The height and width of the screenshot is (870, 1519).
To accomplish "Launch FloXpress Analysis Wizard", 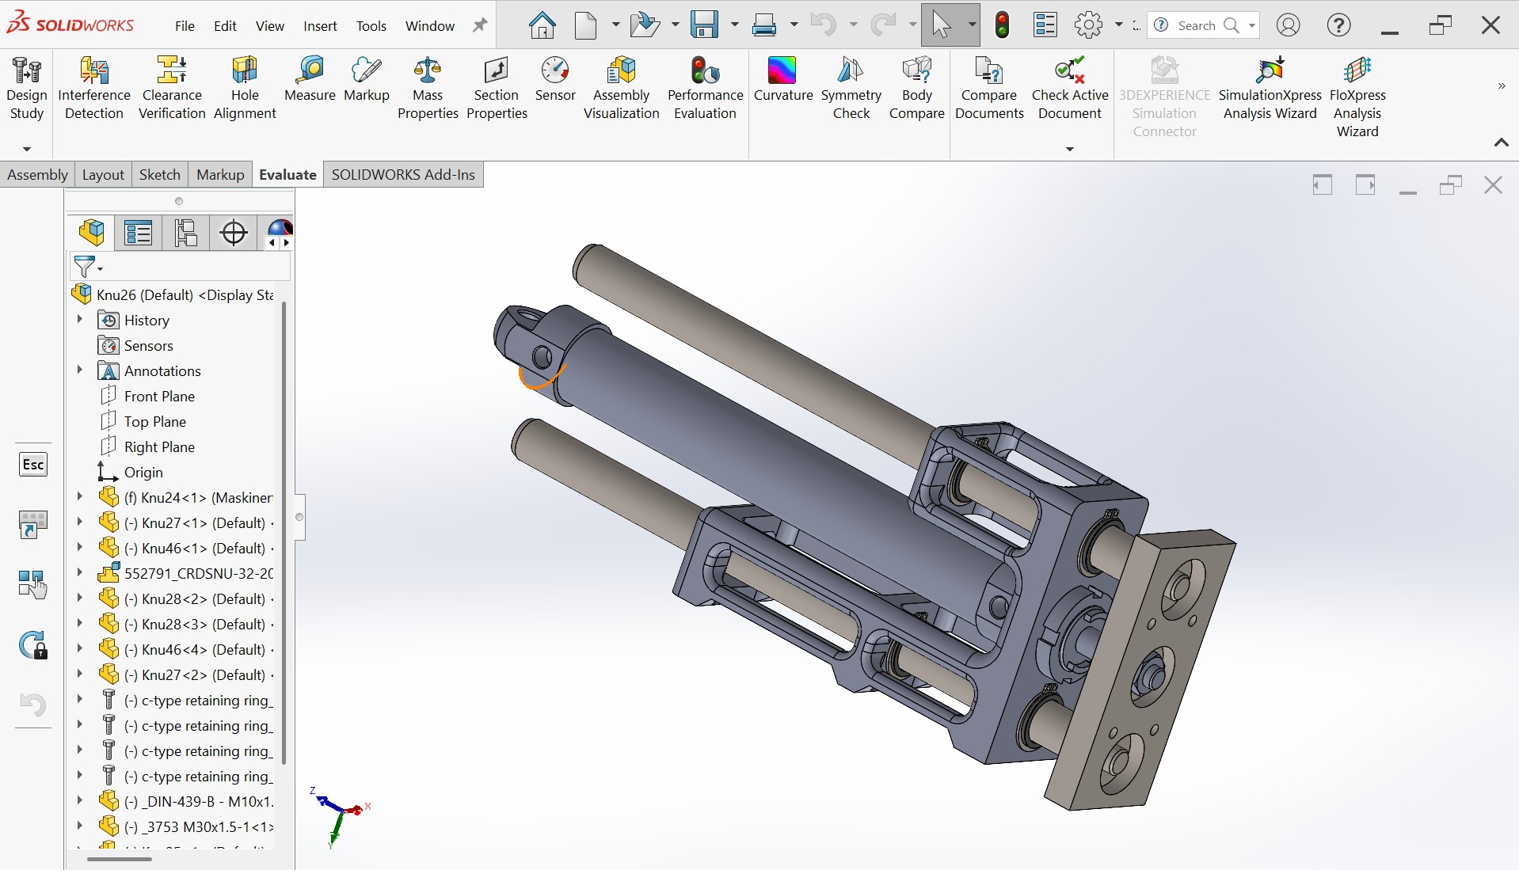I will click(x=1357, y=97).
